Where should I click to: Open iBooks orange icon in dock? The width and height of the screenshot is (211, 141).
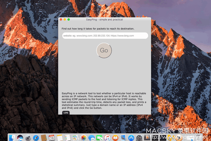click(x=115, y=138)
